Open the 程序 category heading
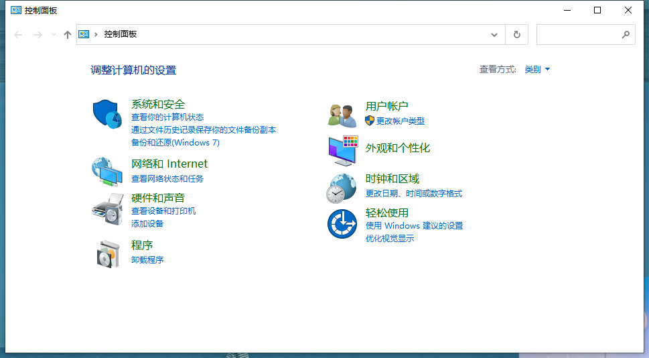This screenshot has width=649, height=358. (142, 245)
